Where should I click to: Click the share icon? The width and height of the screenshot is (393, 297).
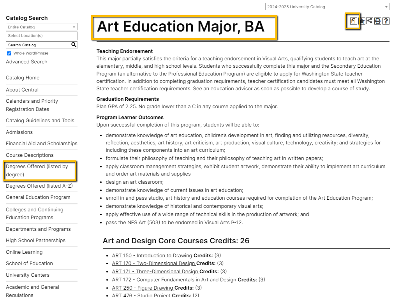pyautogui.click(x=370, y=21)
